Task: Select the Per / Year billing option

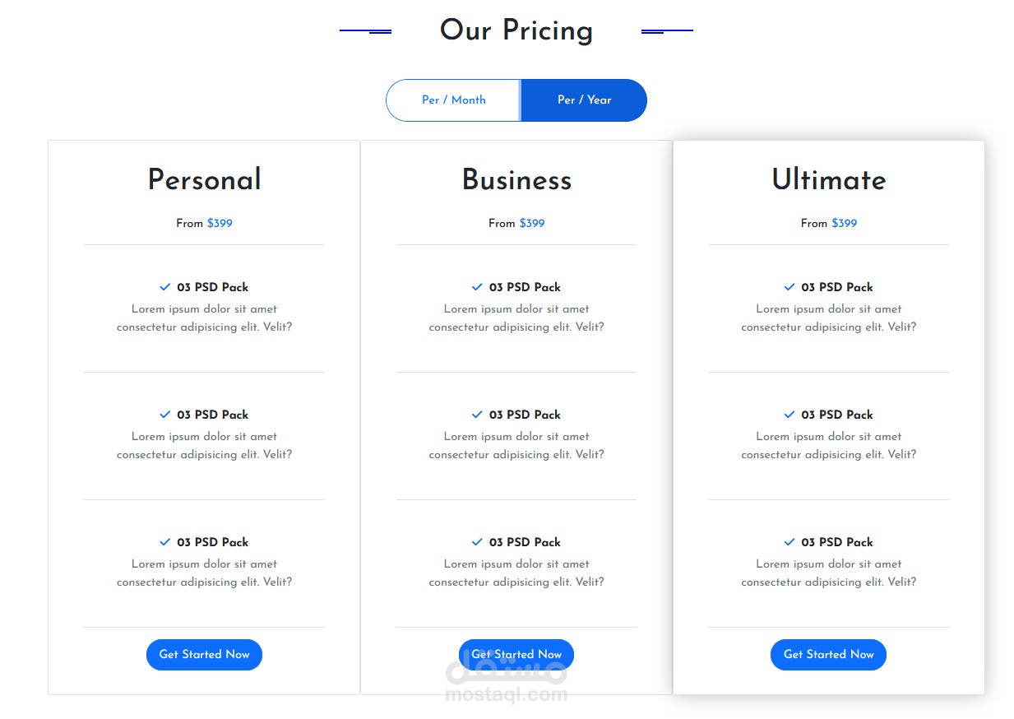Action: 584,100
